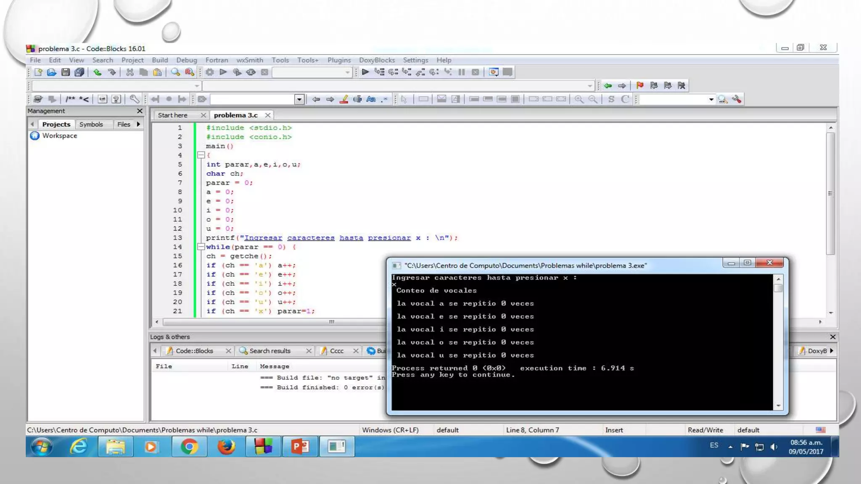
Task: Open the Search results log tab
Action: tap(270, 351)
